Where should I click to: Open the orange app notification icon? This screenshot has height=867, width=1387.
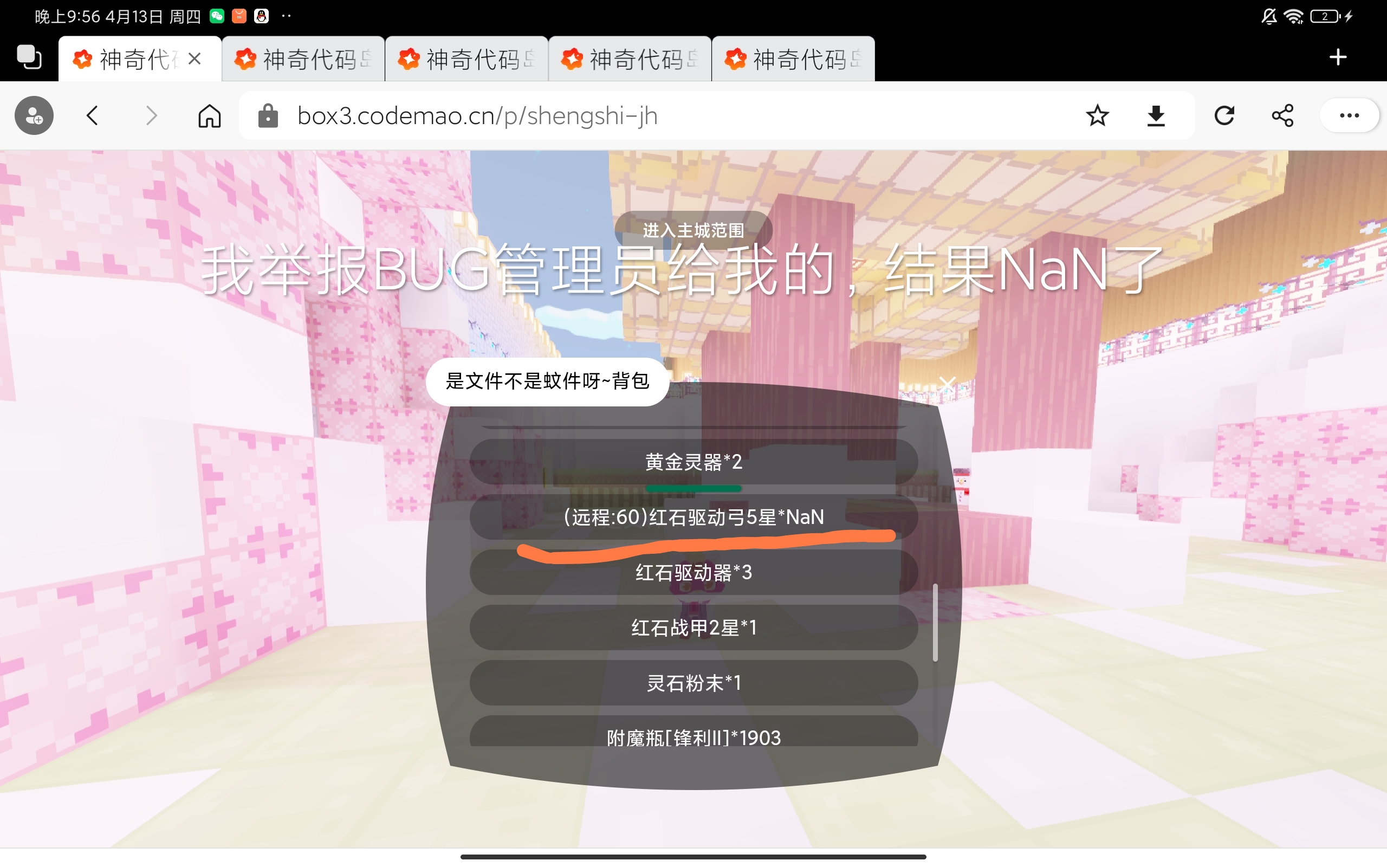[x=239, y=16]
